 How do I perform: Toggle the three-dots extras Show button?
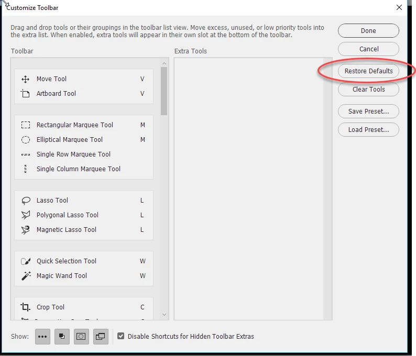coord(42,337)
